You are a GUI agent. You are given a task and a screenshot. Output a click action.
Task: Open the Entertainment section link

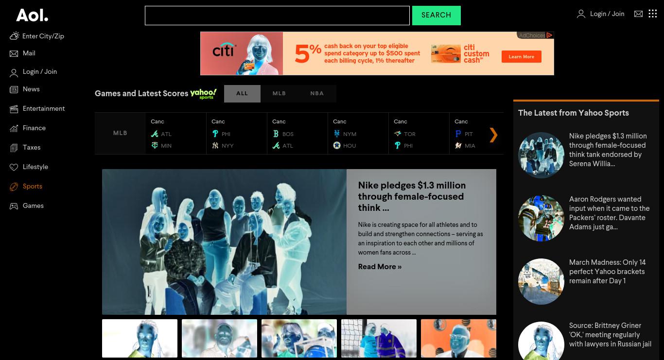44,109
